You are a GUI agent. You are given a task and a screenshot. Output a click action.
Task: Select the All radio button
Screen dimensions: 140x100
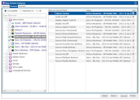click(x=37, y=11)
